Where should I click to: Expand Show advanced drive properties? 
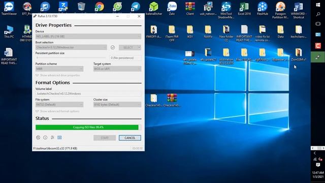pyautogui.click(x=57, y=75)
